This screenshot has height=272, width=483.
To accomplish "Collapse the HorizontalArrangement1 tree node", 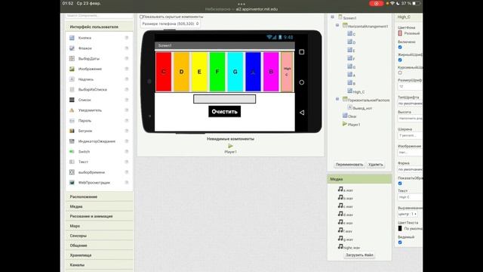I will click(x=337, y=25).
